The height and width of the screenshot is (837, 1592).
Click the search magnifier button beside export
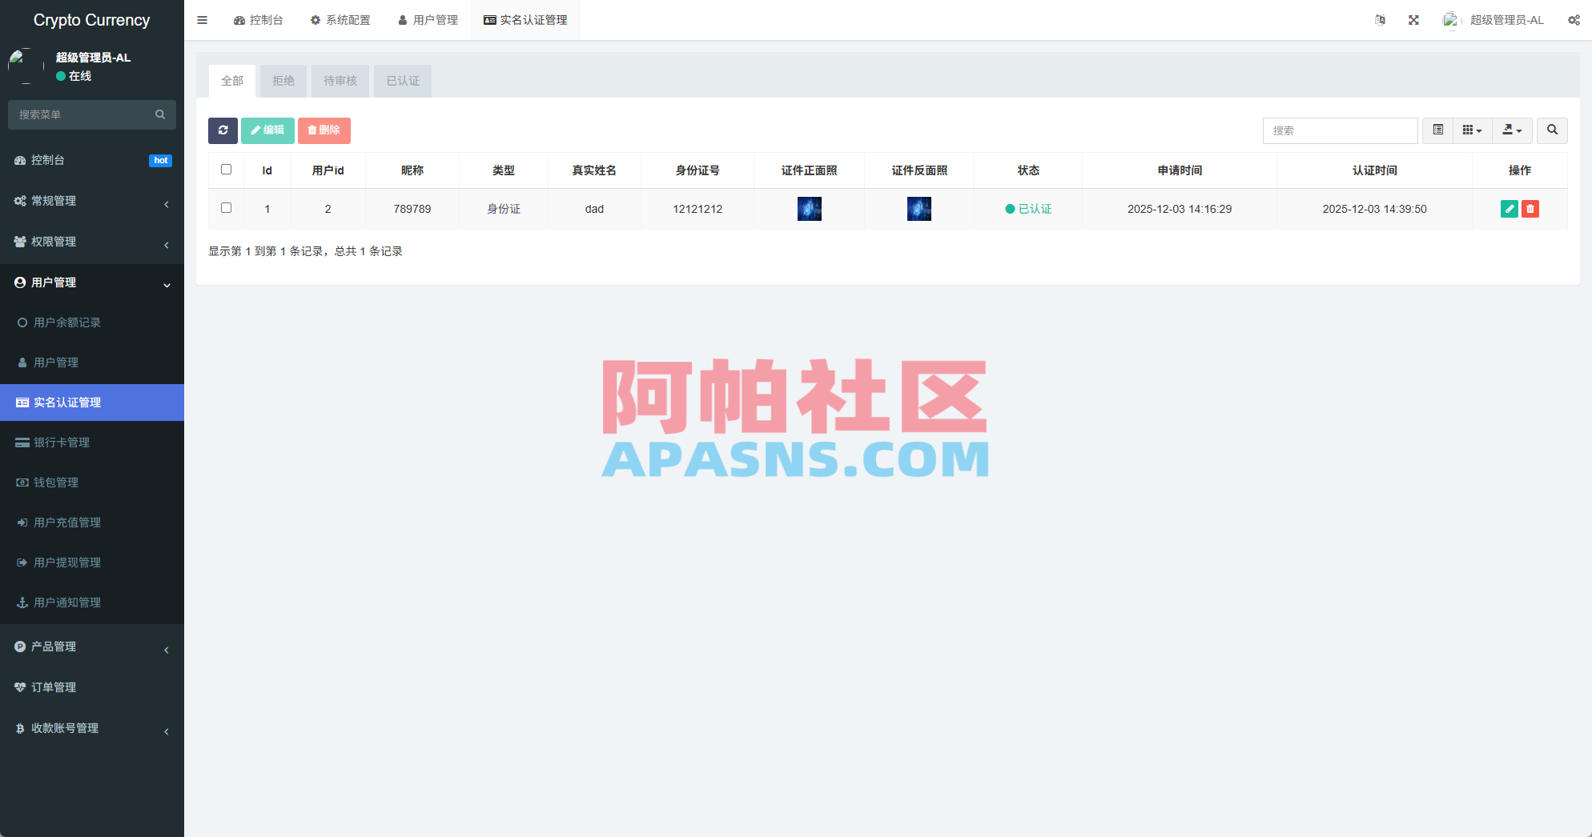(x=1552, y=130)
